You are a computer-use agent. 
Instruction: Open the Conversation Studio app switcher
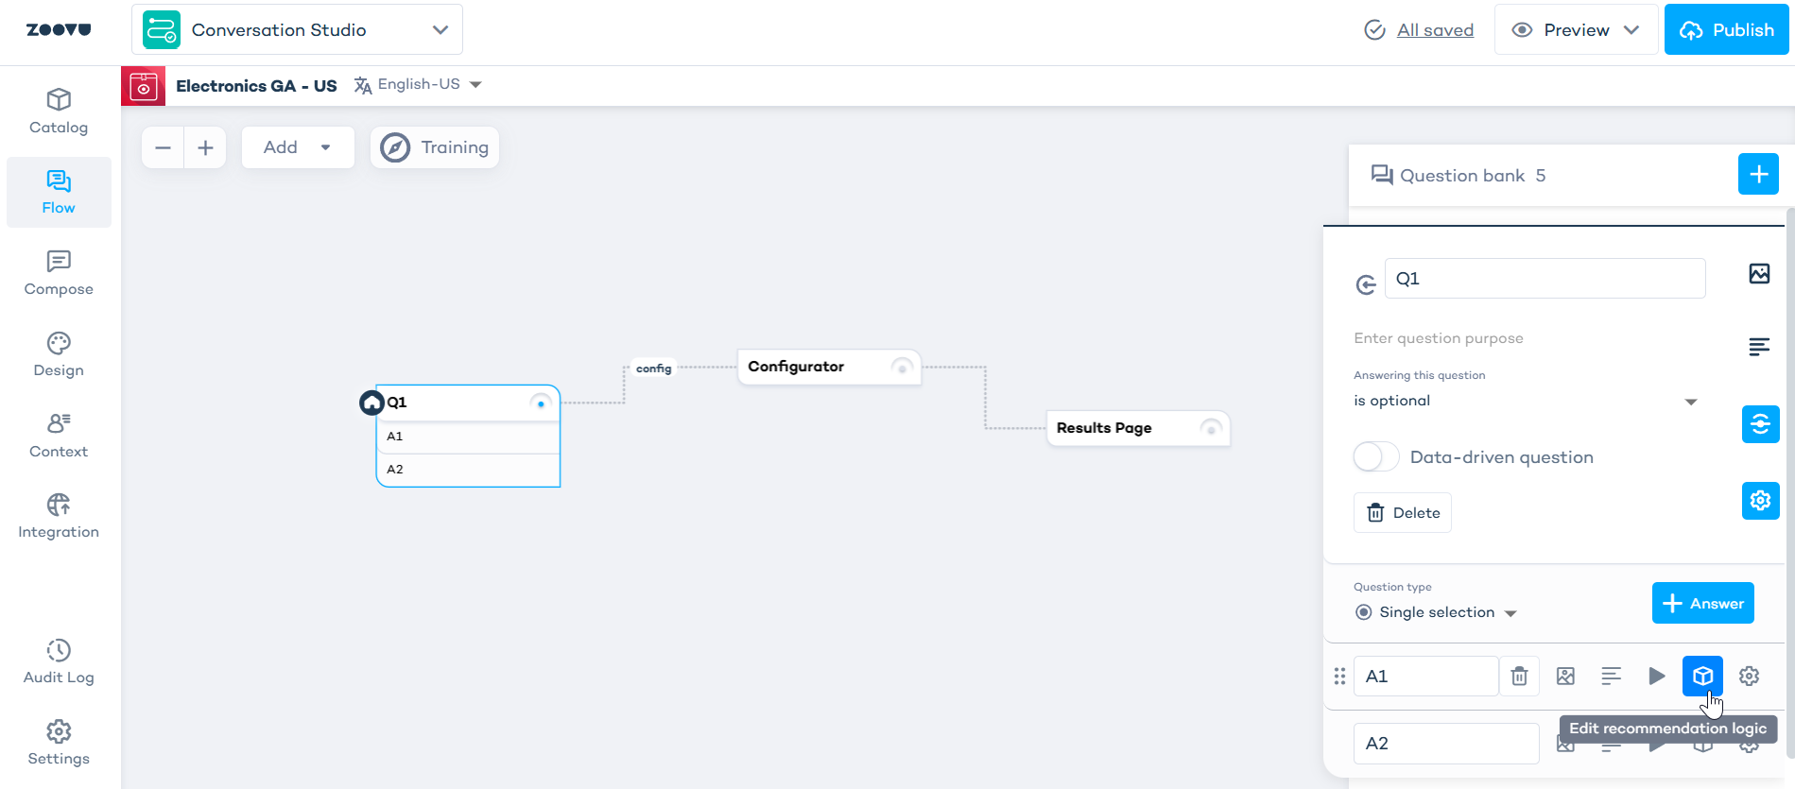297,29
